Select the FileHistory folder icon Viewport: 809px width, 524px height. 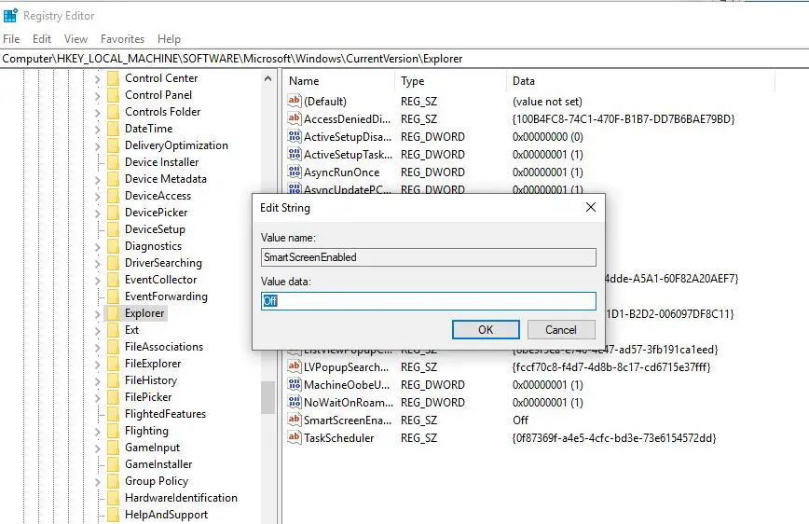click(x=113, y=380)
